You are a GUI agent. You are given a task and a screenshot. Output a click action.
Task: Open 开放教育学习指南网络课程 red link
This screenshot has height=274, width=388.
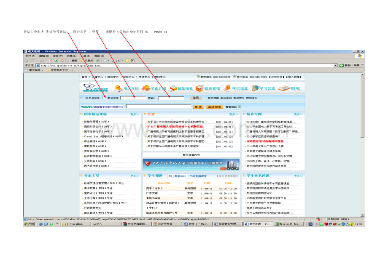[265, 141]
